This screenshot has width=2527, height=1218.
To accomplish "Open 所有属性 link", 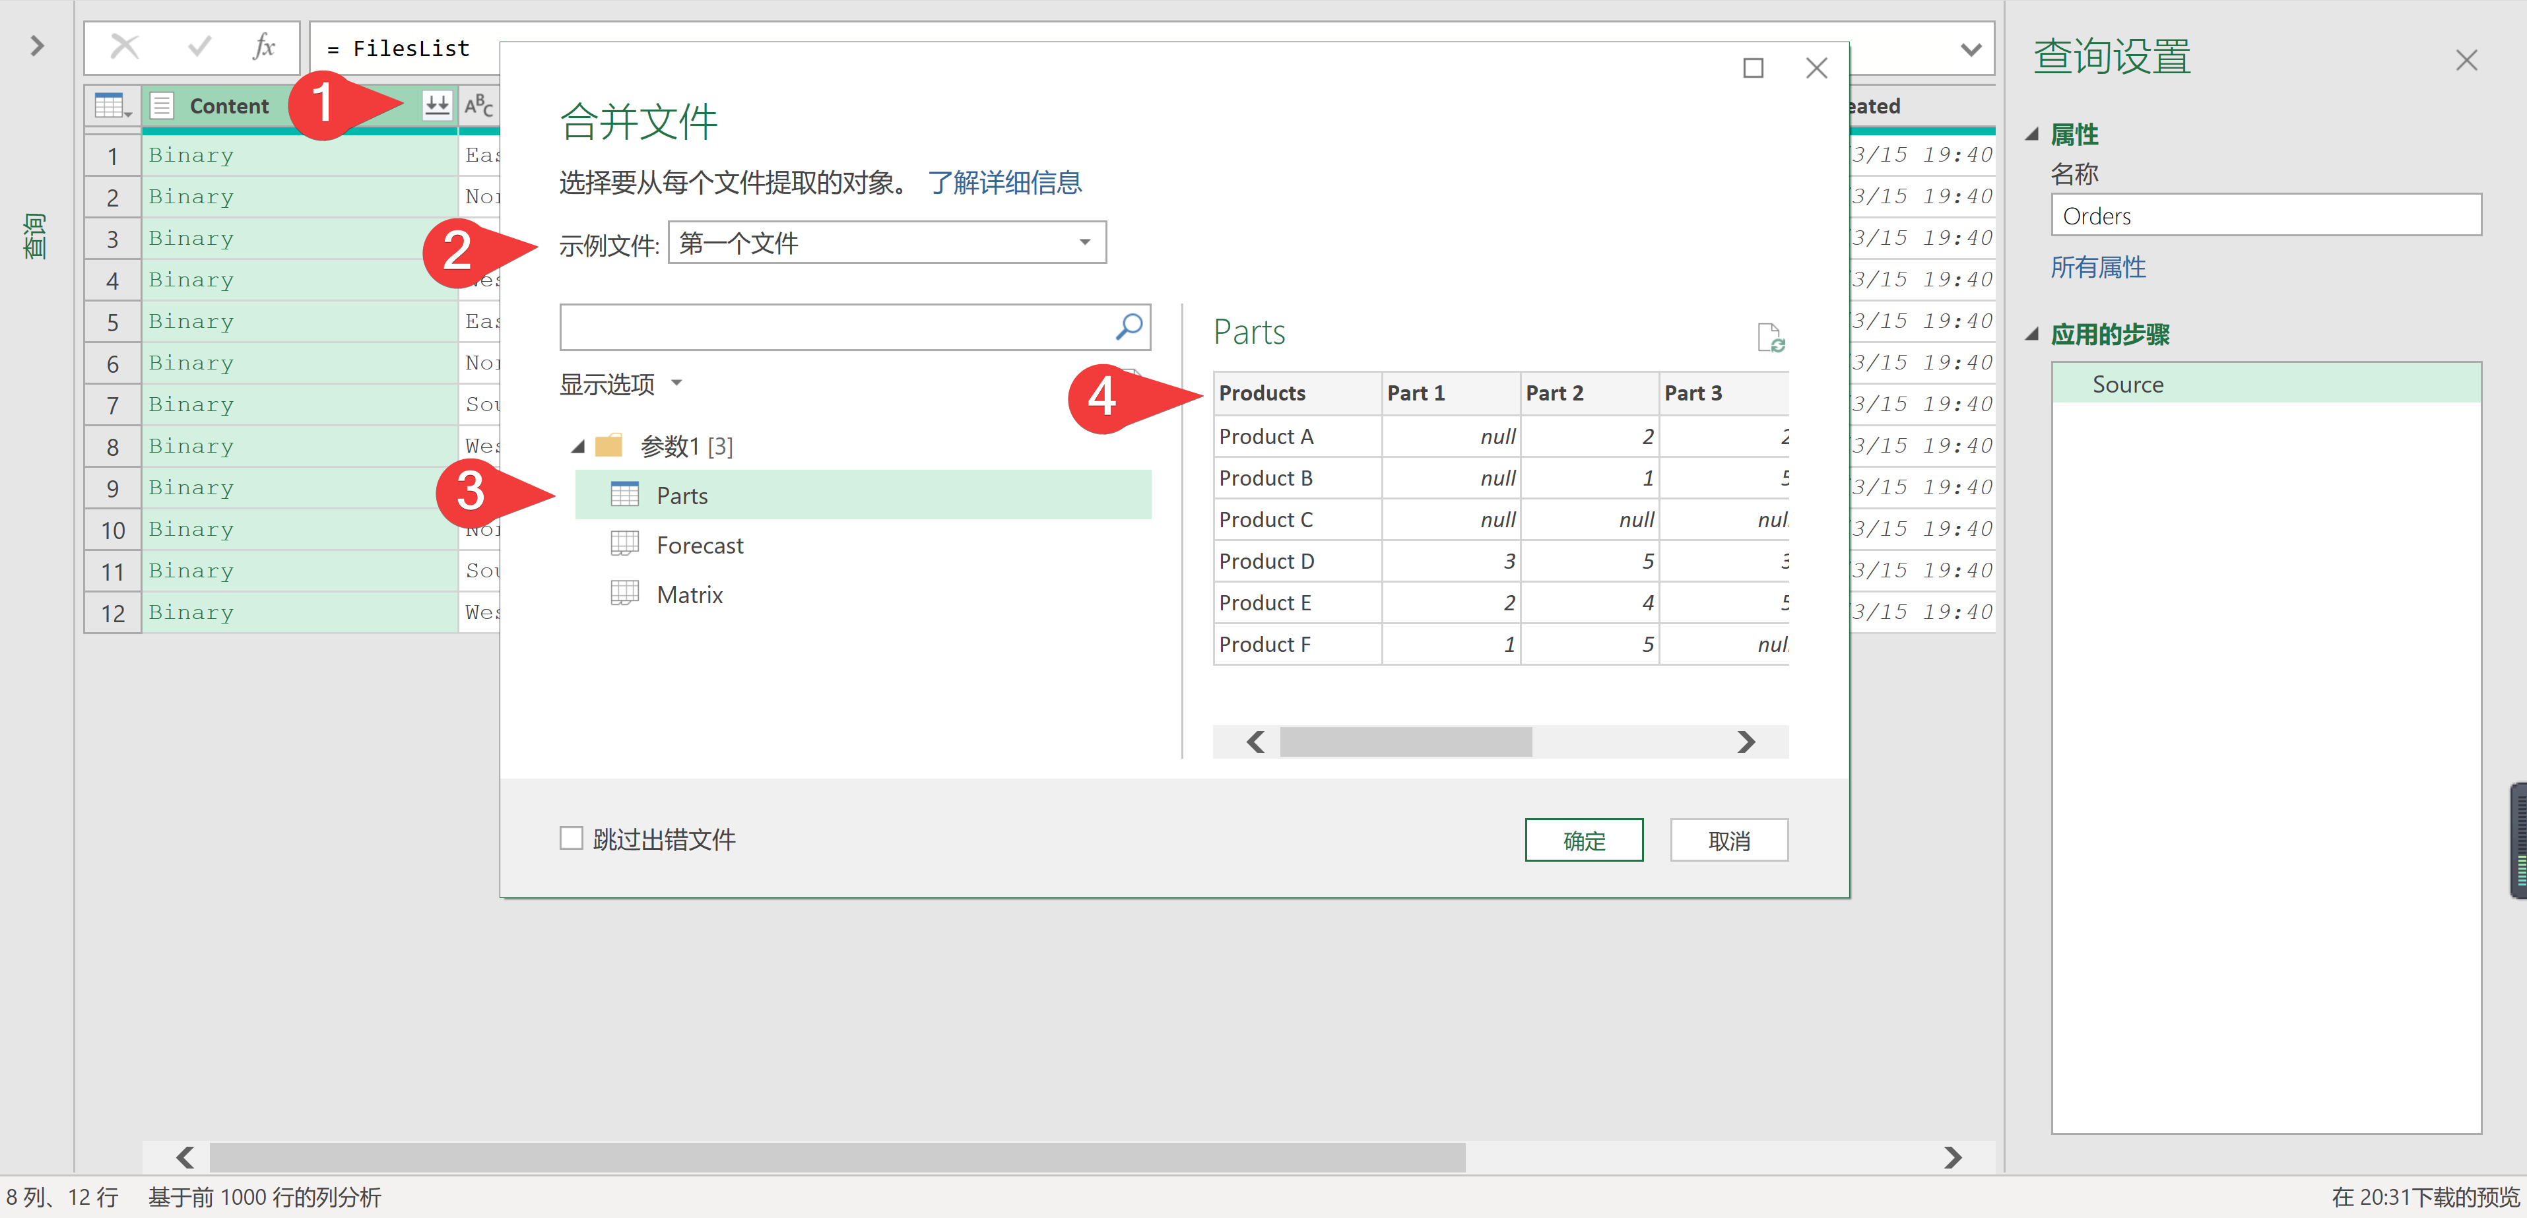I will point(2097,267).
